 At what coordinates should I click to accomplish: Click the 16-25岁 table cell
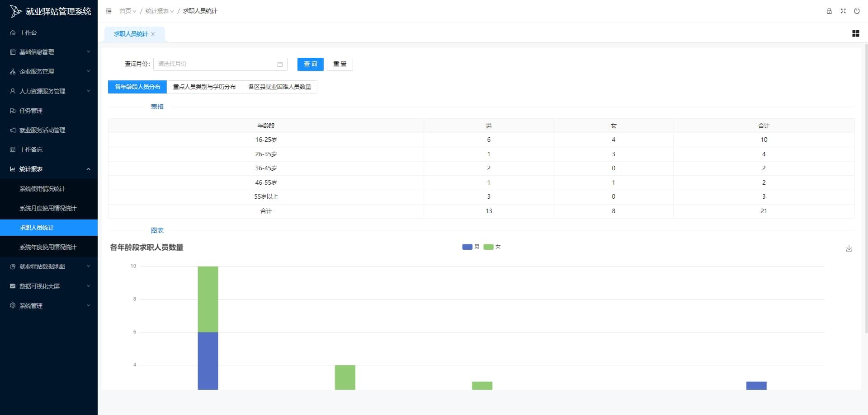coord(266,140)
